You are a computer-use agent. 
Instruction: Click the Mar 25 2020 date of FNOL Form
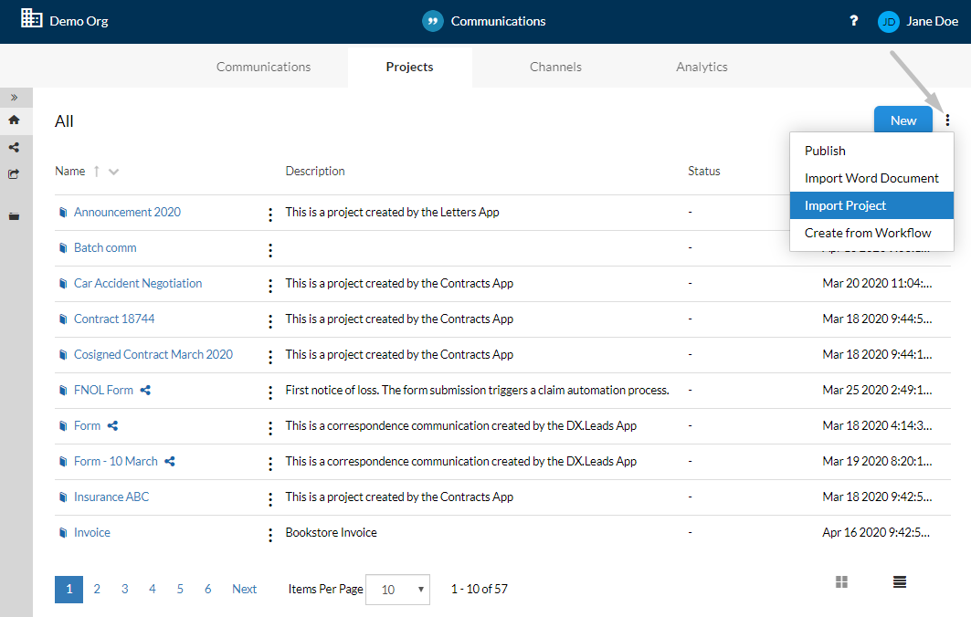(877, 390)
